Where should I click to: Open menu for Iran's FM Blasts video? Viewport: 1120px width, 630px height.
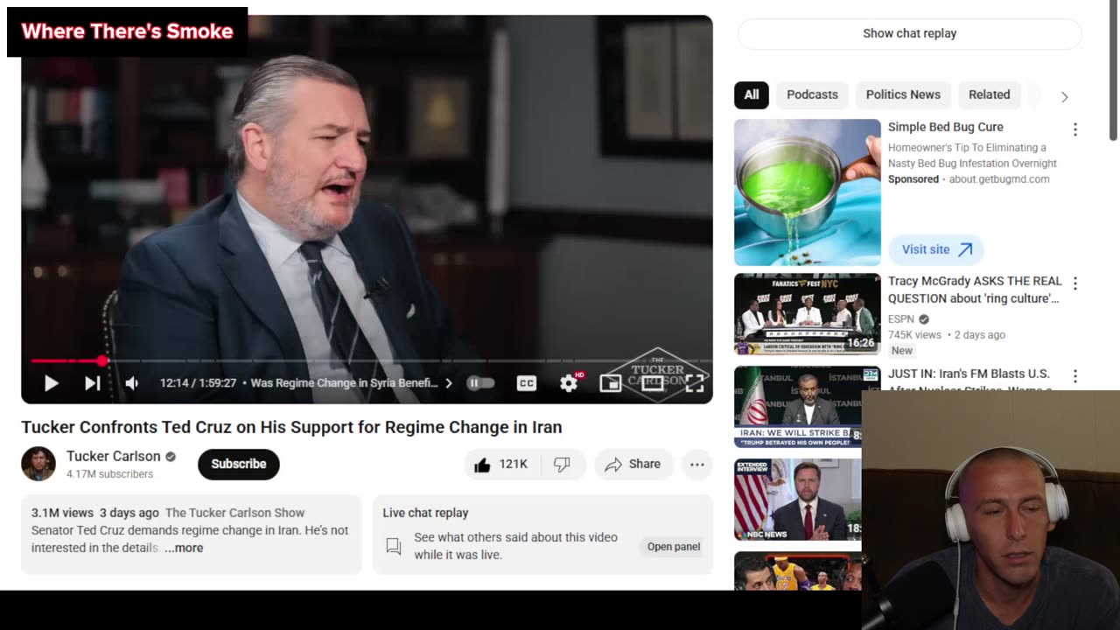click(x=1075, y=376)
